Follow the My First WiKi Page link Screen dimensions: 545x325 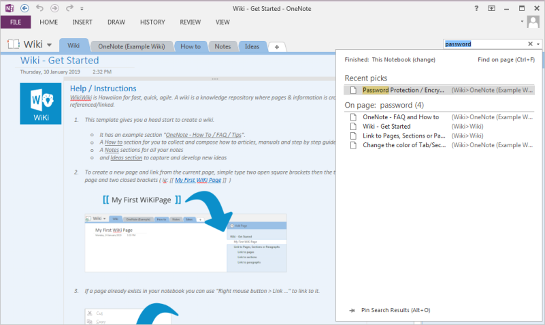point(198,180)
